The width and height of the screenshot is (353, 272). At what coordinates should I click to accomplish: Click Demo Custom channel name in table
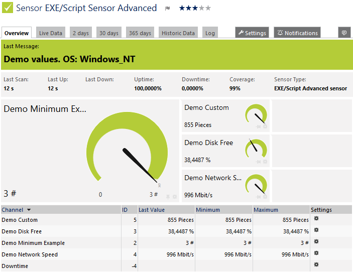click(20, 220)
